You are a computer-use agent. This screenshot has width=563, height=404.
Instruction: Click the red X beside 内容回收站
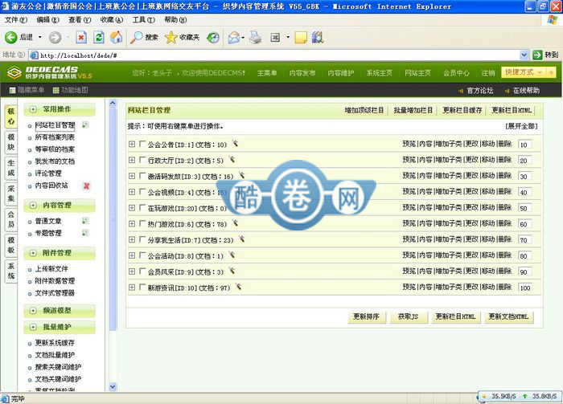click(87, 186)
